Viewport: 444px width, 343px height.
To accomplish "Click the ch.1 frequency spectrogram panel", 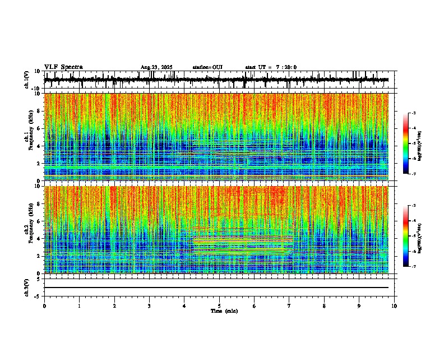I will (x=216, y=137).
